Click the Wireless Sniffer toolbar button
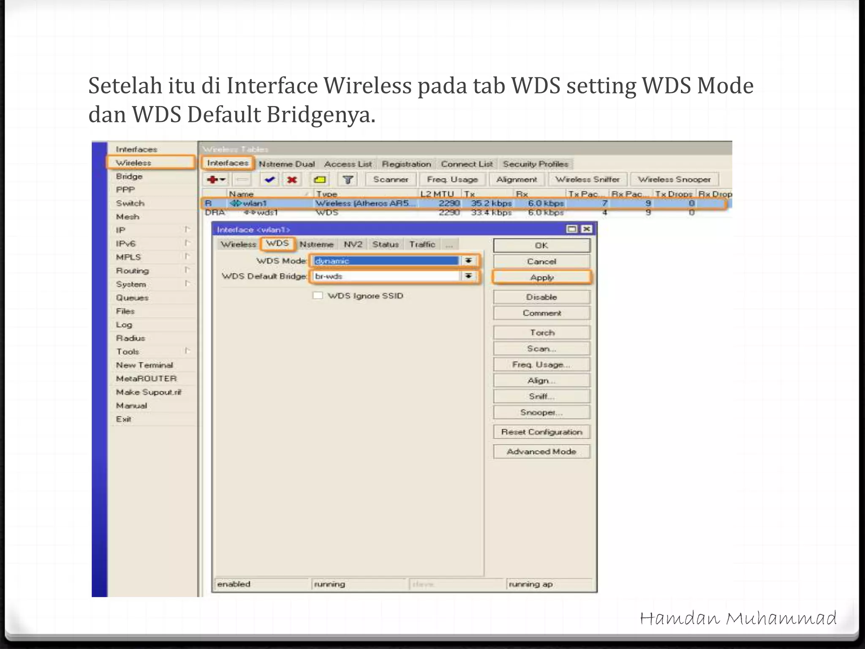 pos(588,180)
